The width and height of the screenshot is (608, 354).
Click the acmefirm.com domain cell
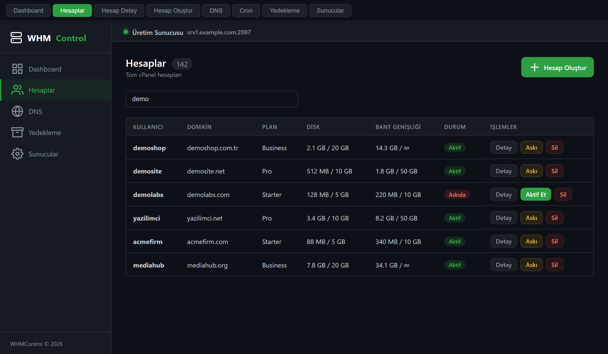(x=207, y=242)
